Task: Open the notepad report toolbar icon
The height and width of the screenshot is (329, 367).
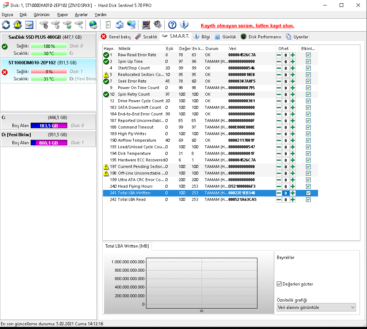Action: (x=108, y=25)
